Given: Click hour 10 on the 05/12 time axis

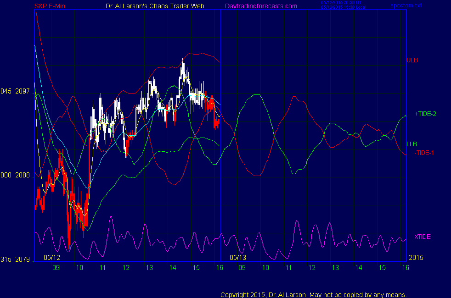Looking at the screenshot, I should (79, 268).
